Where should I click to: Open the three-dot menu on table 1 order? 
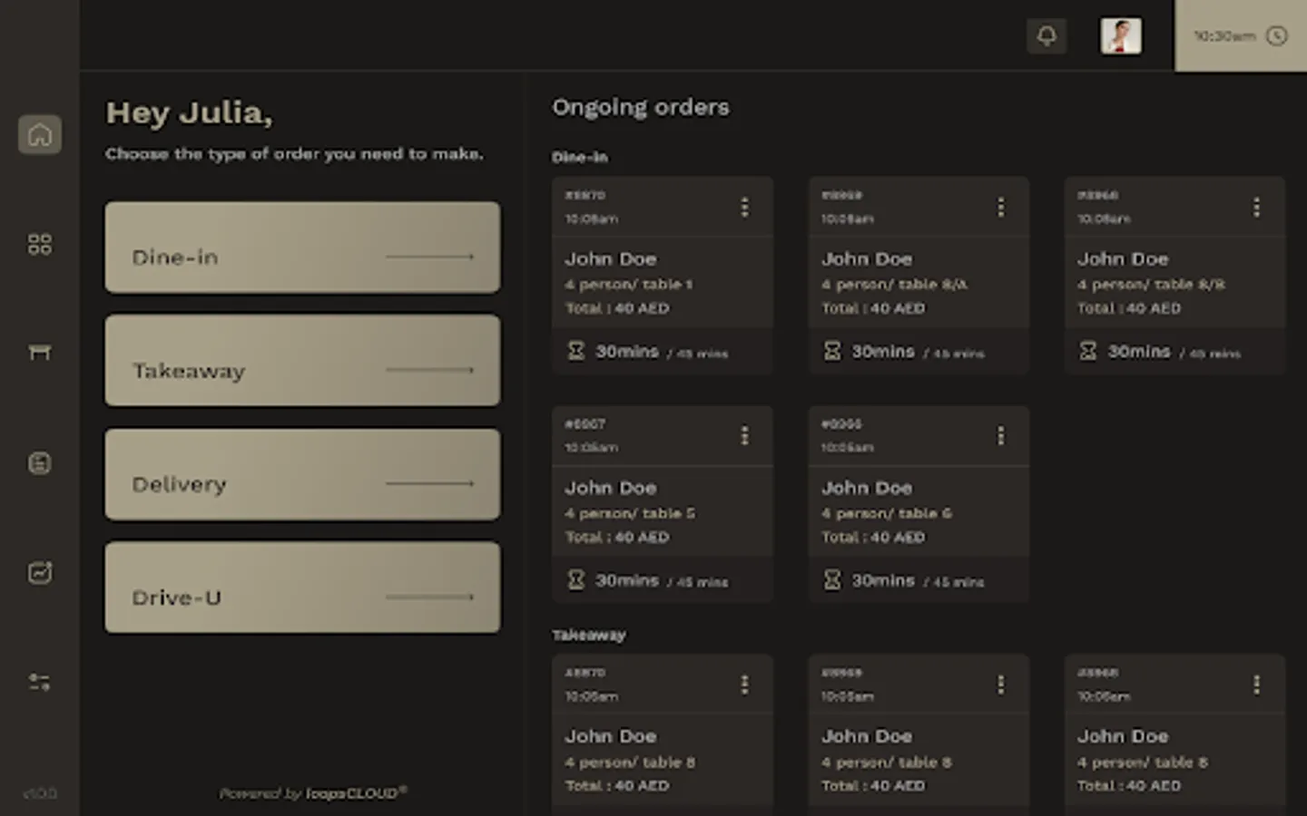click(x=744, y=208)
